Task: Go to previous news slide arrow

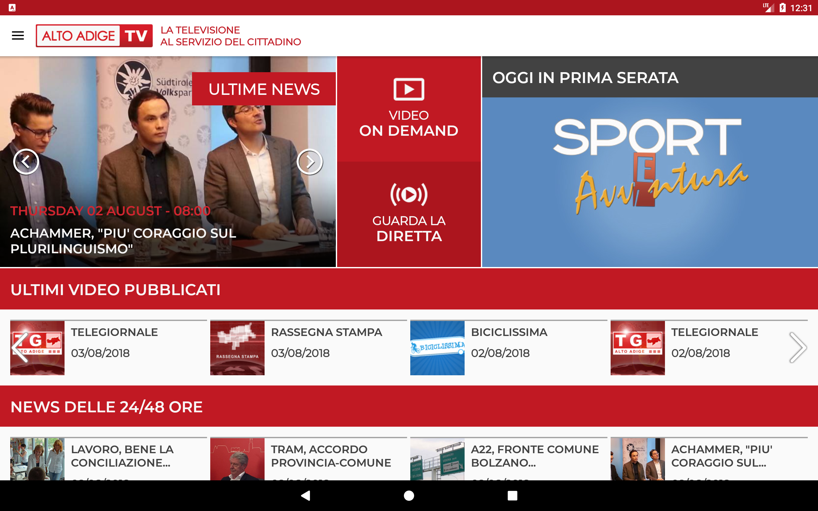Action: [x=26, y=162]
